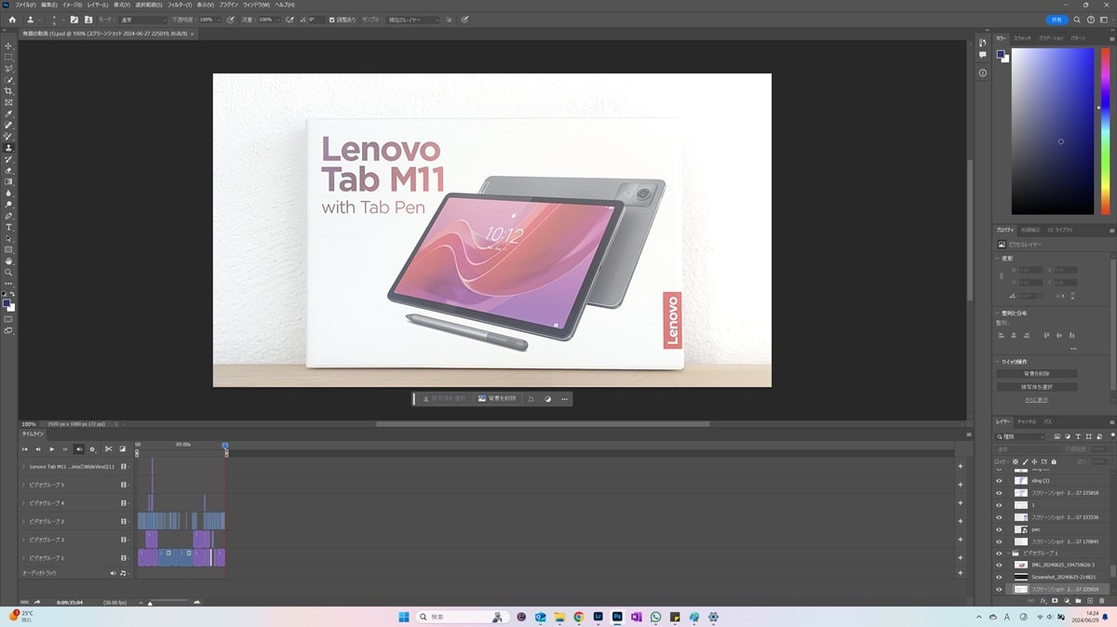Open Photoshop from the Windows taskbar
Viewport: 1117px width, 627px height.
(x=616, y=617)
